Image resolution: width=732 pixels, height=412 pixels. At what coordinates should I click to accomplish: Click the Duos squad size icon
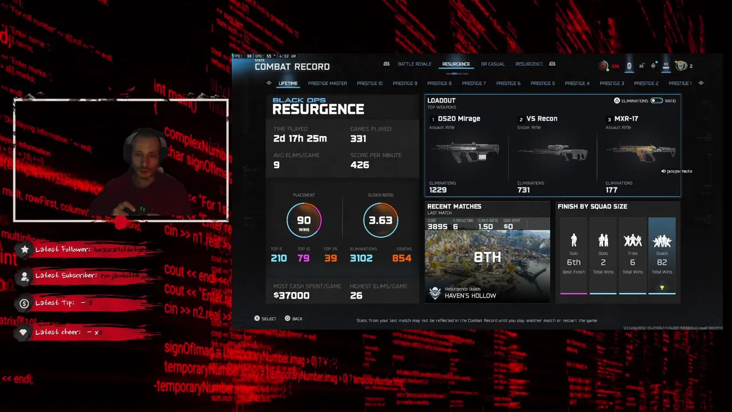[x=603, y=240]
